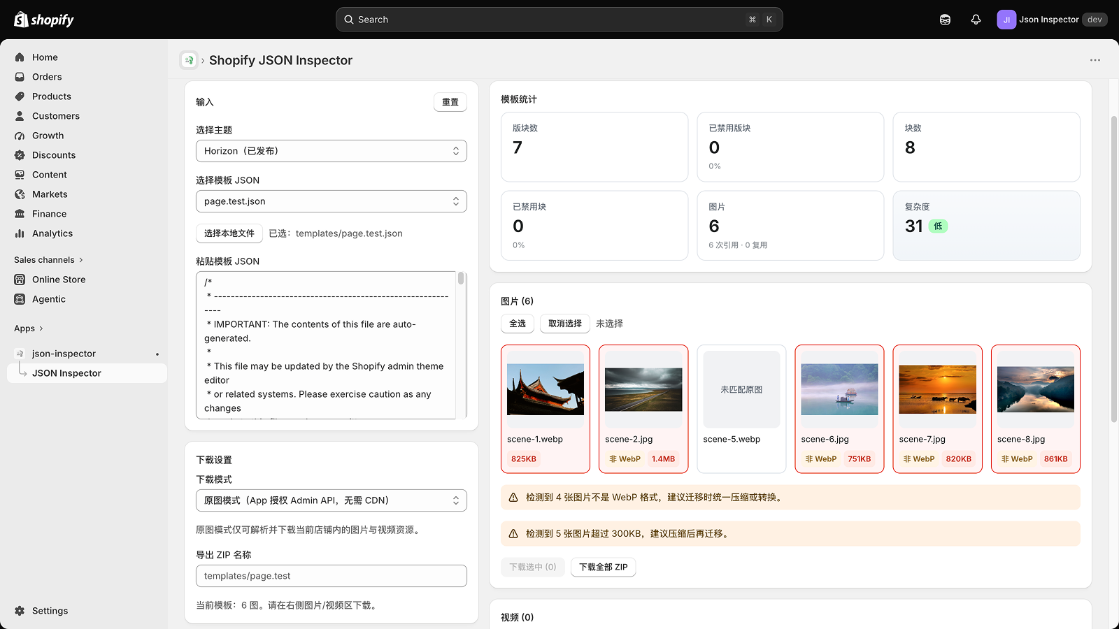
Task: Open the Products menu item
Action: point(52,96)
